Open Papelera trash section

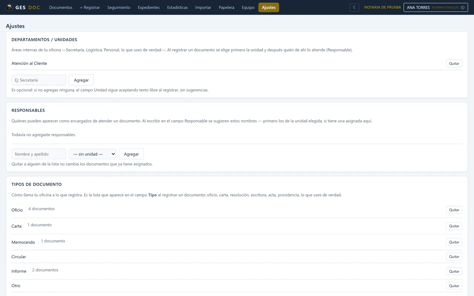pos(227,7)
